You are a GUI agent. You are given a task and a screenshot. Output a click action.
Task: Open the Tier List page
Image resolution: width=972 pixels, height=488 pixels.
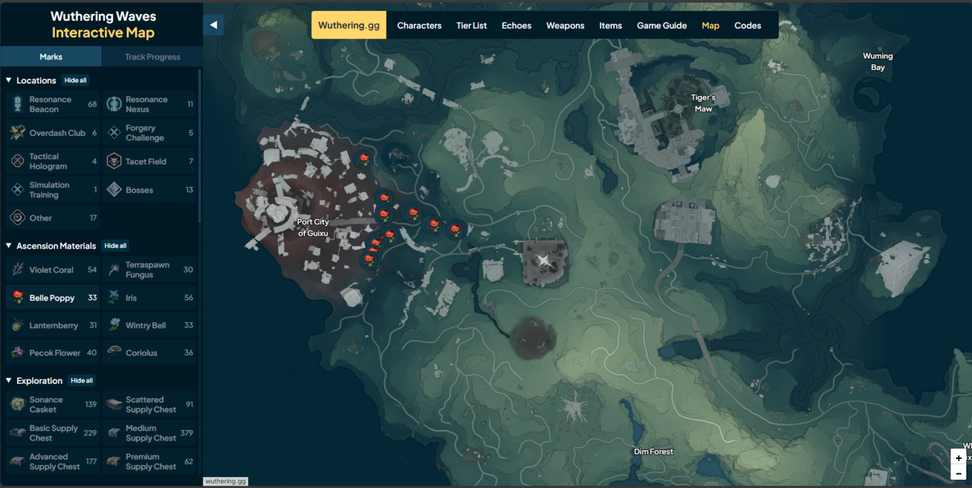coord(471,25)
